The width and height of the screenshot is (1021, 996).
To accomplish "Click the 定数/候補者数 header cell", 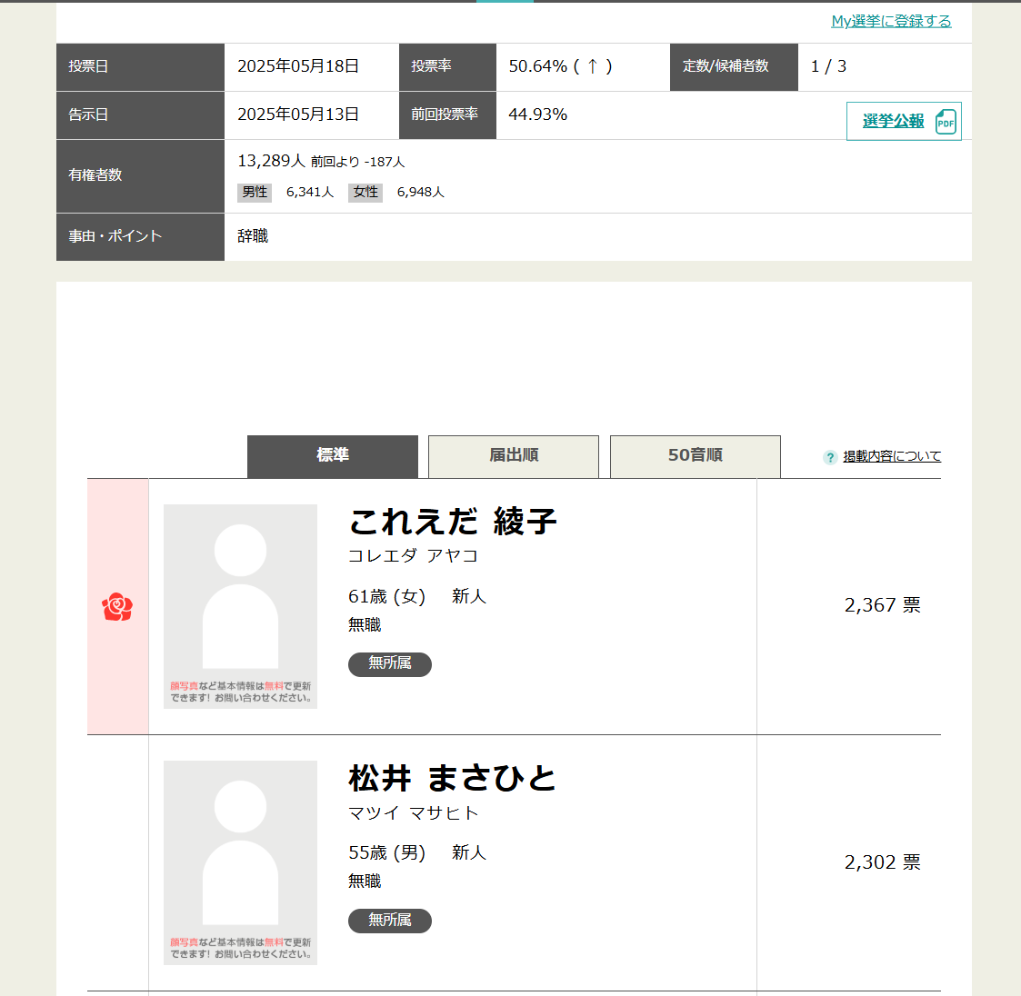I will tap(734, 67).
